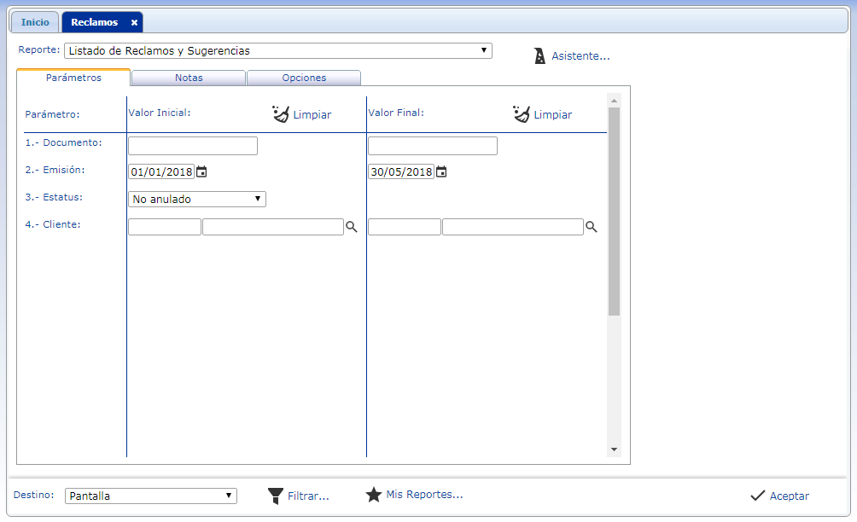Click the 'Valor Final:' column header
This screenshot has height=522, width=857.
coord(396,113)
